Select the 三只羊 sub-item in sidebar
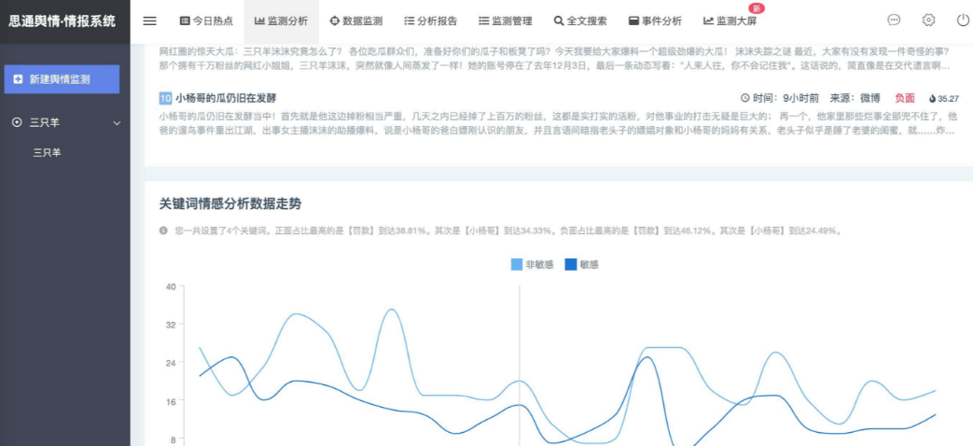 [49, 152]
